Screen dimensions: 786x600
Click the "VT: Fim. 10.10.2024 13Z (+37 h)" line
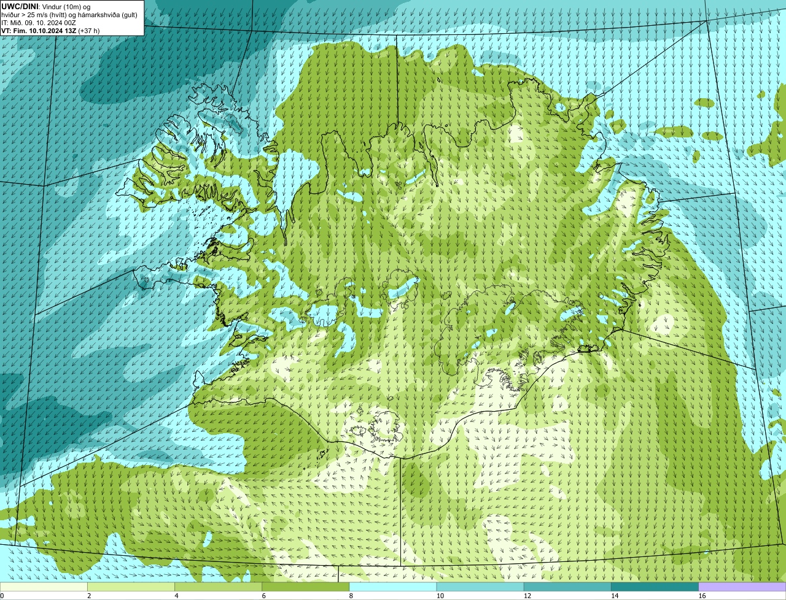coord(50,31)
